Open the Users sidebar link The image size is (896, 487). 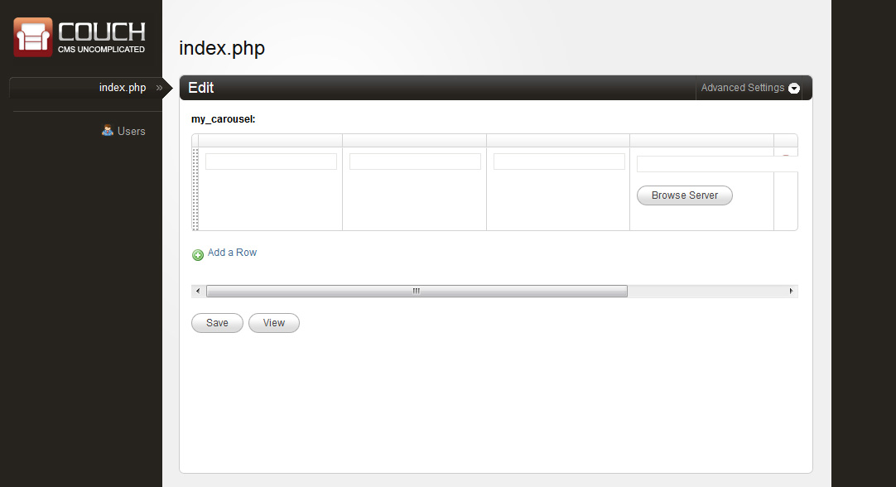132,131
